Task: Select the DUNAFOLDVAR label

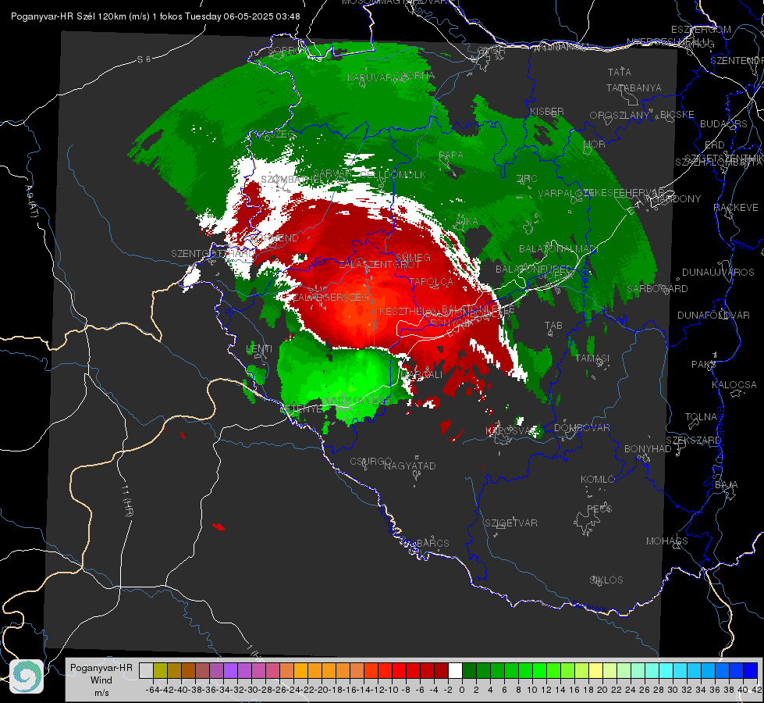Action: pos(713,315)
